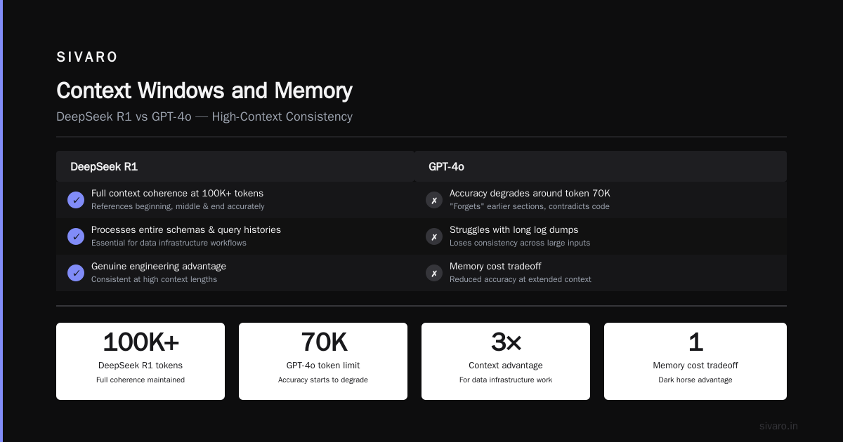Viewport: 843px width, 442px height.
Task: Click Processes entire schemas & query histories
Action: [x=186, y=229]
